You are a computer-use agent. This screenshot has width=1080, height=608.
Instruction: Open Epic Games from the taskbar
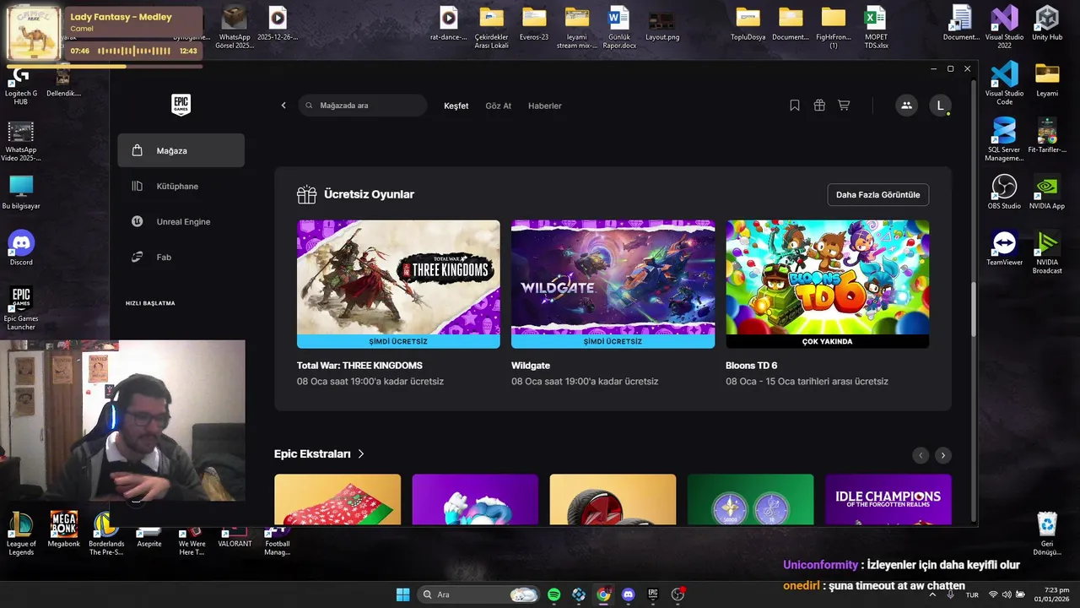point(652,594)
